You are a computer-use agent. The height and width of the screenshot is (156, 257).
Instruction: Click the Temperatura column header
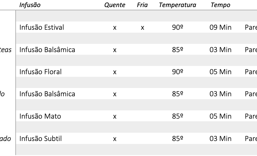(x=177, y=5)
